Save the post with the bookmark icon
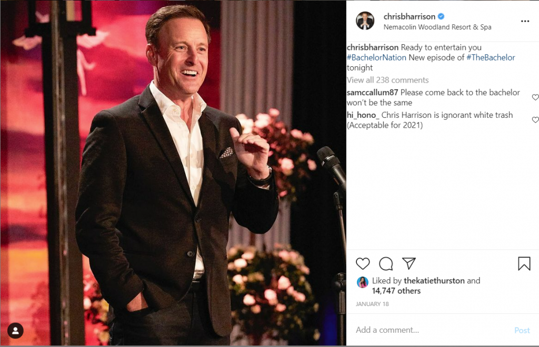539x347 pixels. coord(524,263)
